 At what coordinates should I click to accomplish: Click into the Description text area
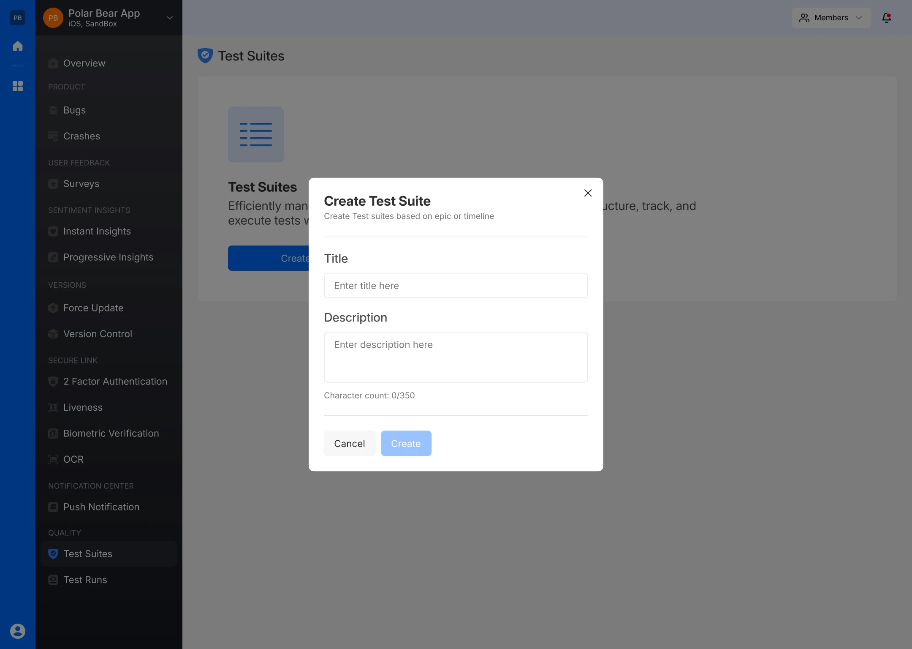tap(456, 357)
